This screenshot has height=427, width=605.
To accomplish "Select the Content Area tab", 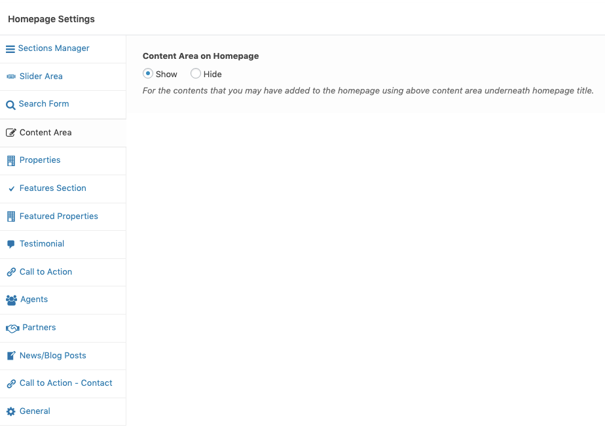I will pyautogui.click(x=63, y=133).
